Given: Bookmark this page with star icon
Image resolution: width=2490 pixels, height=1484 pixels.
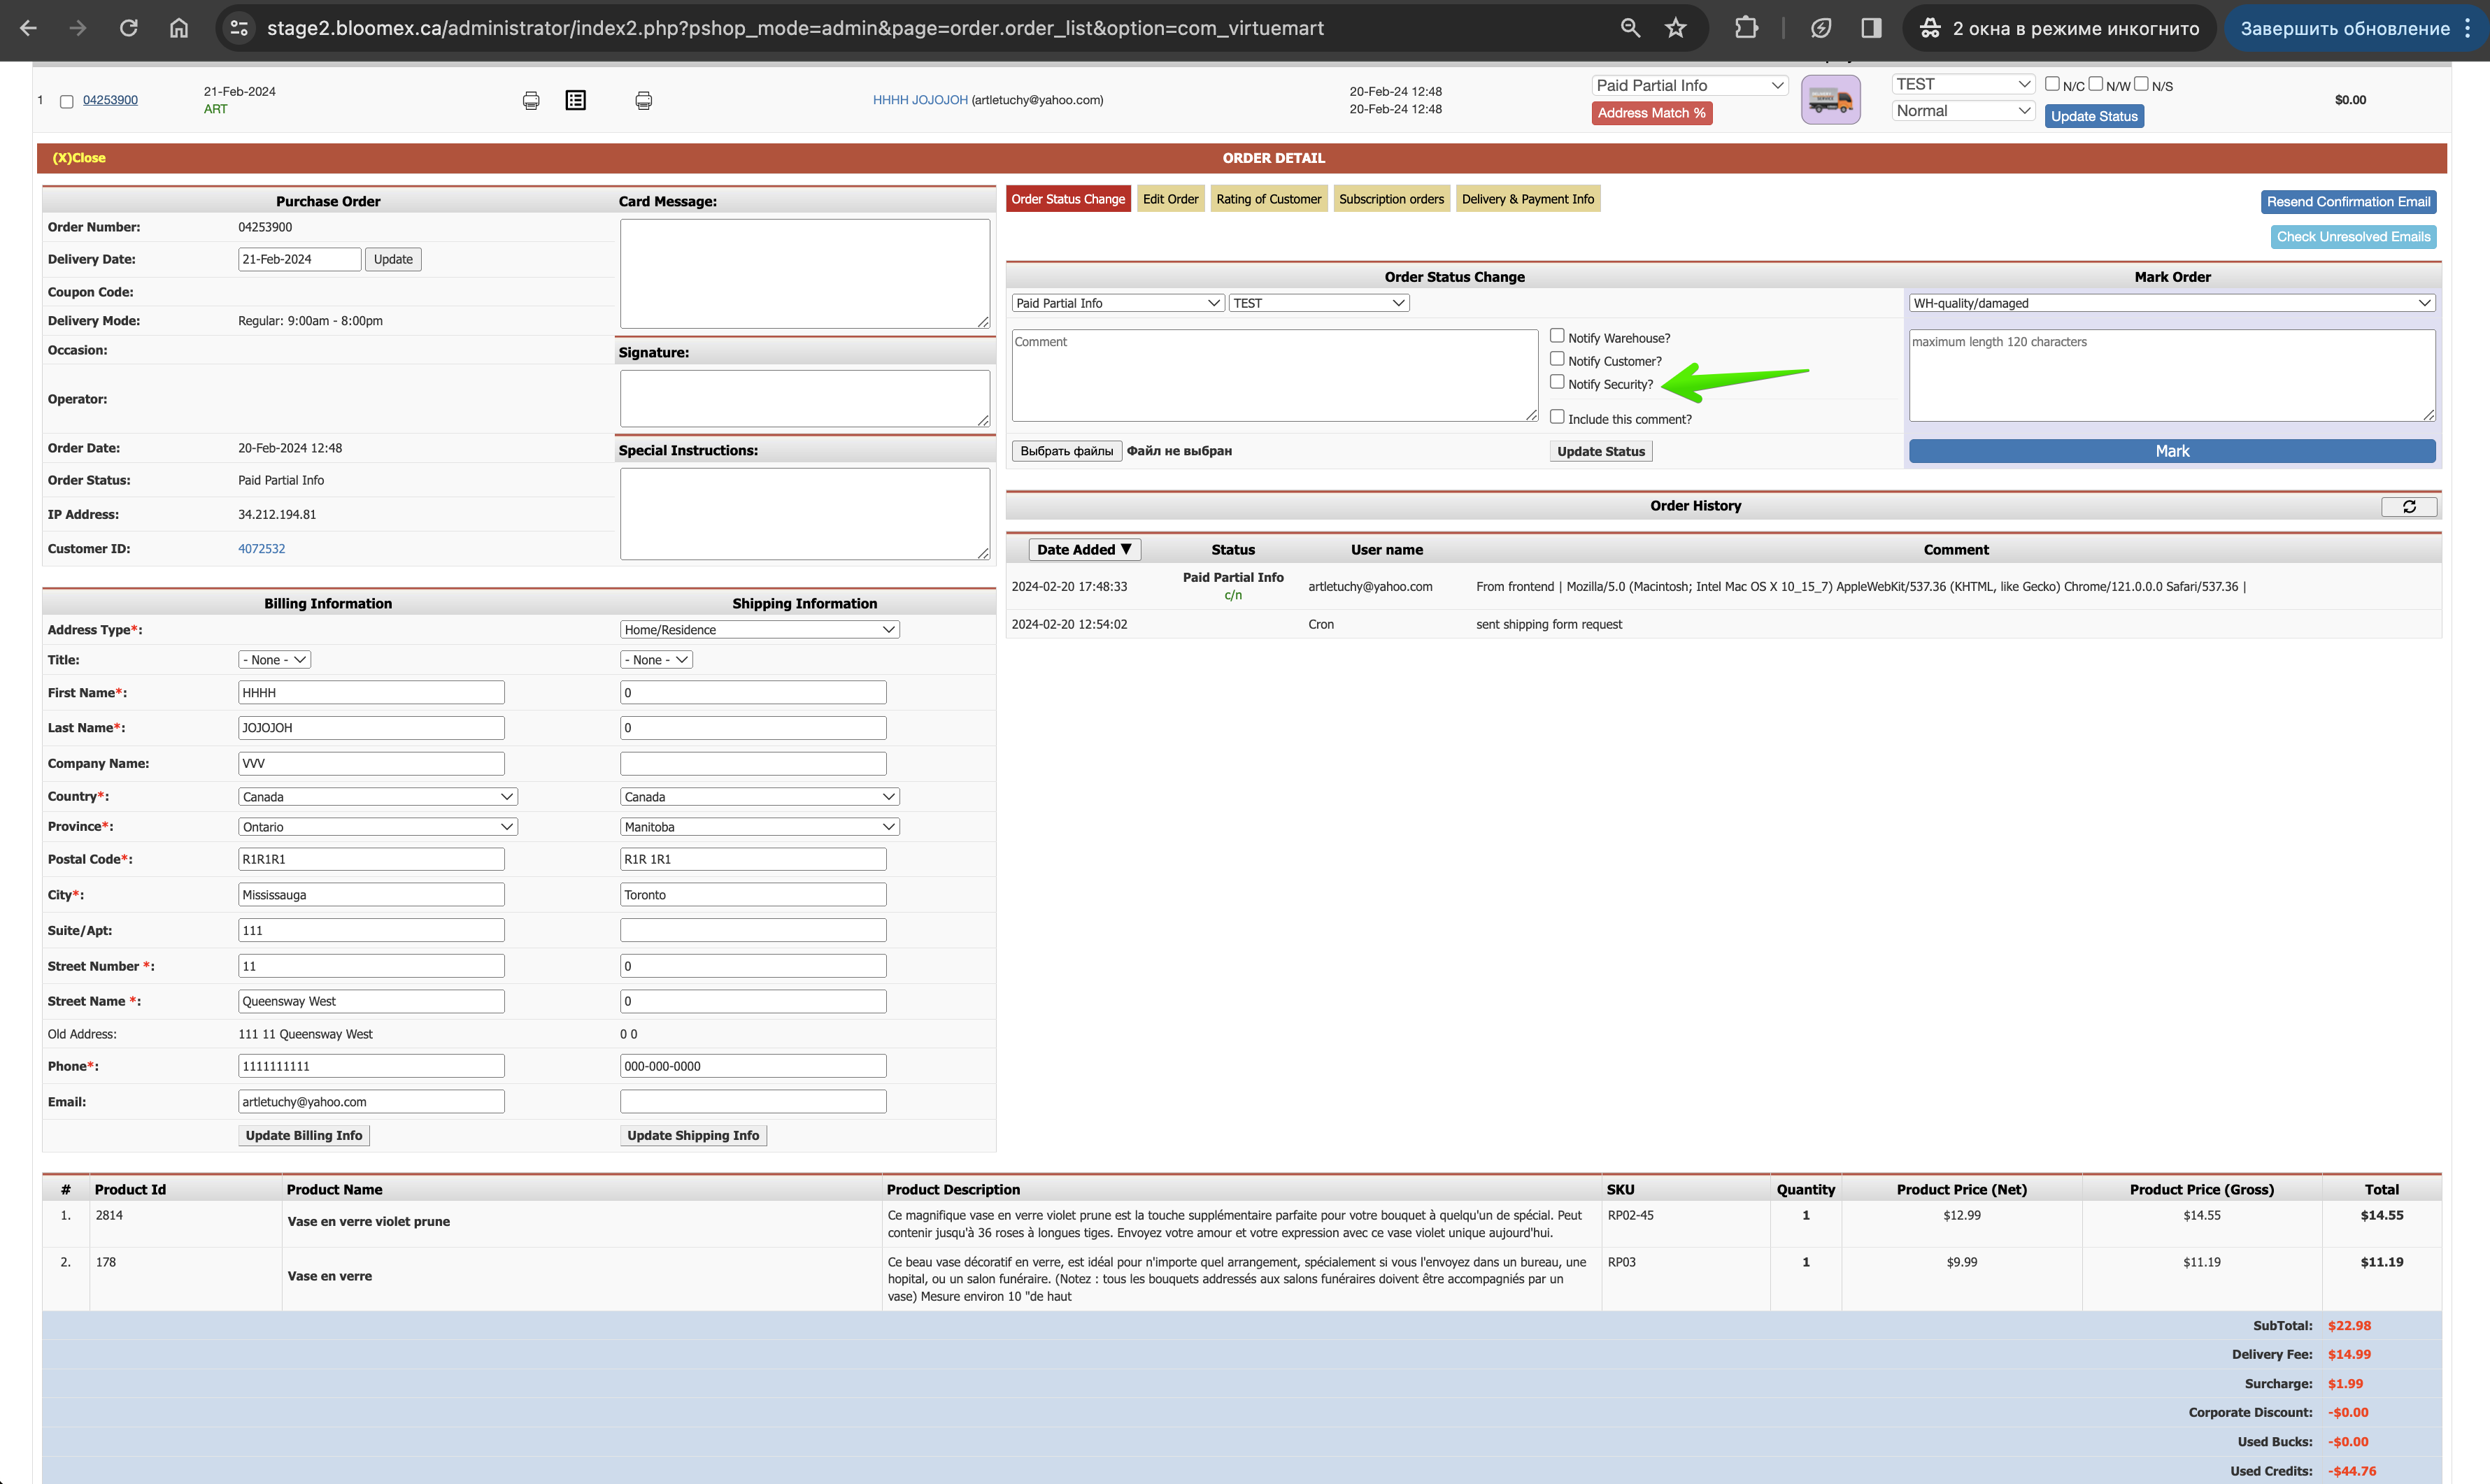Looking at the screenshot, I should pos(1676,28).
